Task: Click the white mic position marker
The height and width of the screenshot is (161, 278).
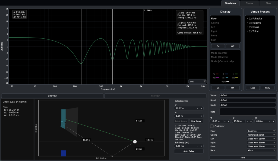Action: pos(135,142)
